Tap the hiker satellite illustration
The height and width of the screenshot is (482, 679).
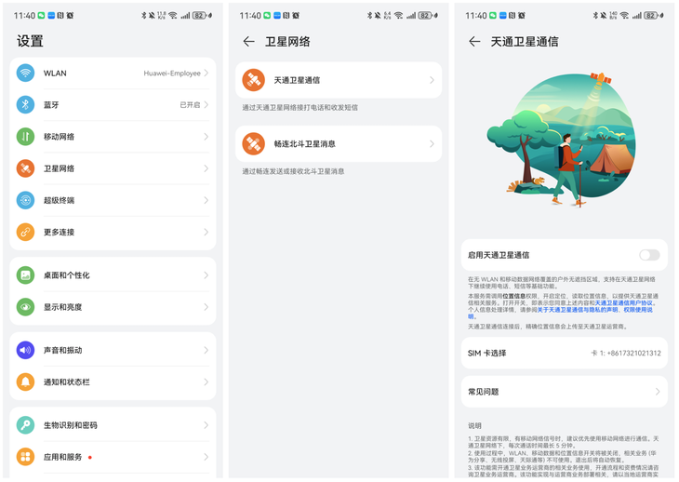(x=562, y=140)
